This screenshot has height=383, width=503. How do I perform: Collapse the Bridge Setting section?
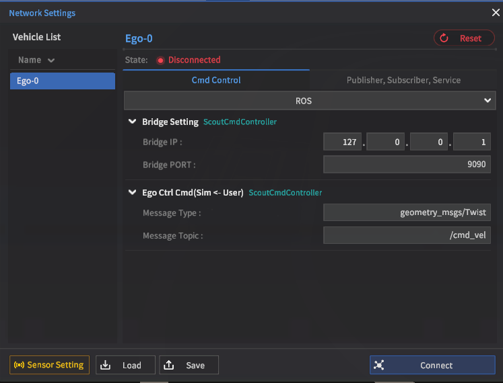132,122
